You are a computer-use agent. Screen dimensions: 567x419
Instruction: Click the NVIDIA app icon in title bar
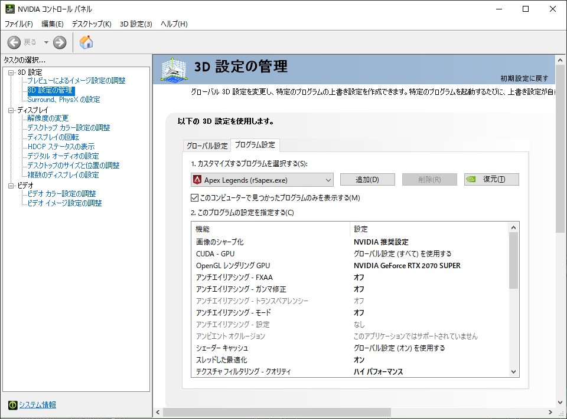pos(10,9)
